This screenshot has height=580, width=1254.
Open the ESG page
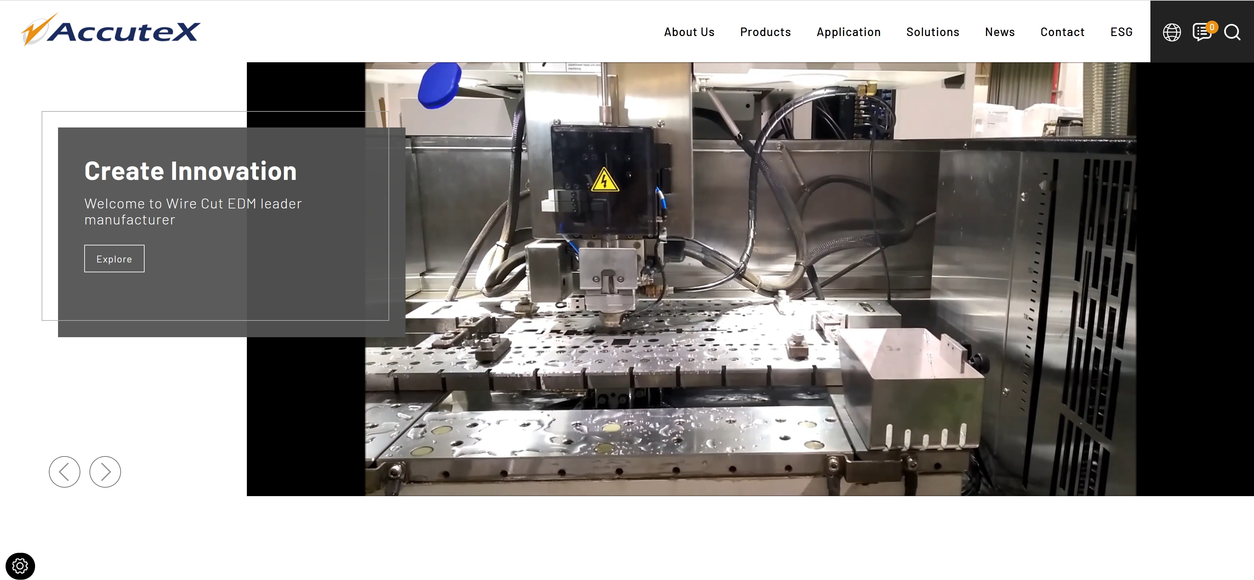tap(1121, 32)
